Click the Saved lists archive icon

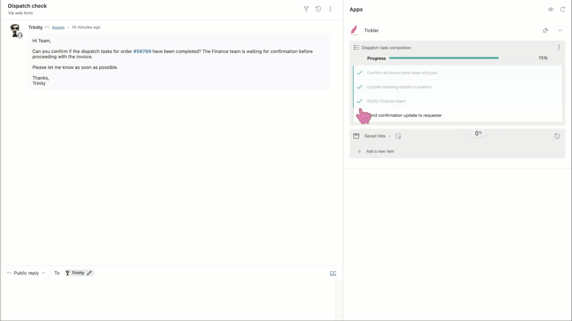(x=356, y=136)
